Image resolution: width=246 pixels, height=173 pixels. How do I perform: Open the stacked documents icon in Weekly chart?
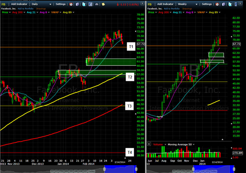[224, 4]
